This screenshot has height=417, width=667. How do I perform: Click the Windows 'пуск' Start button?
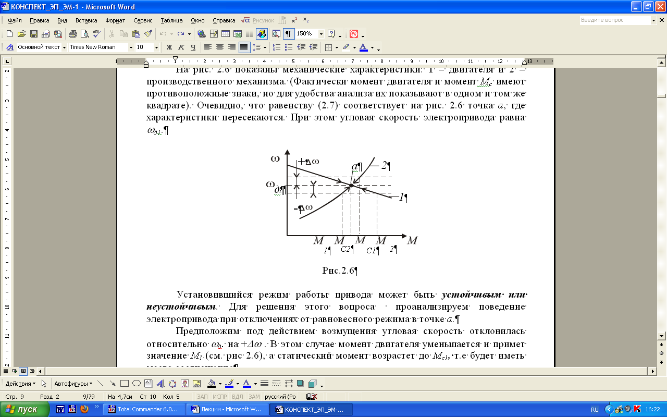[x=25, y=410]
